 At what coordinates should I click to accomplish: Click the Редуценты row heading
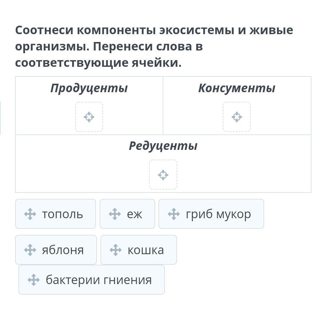pyautogui.click(x=163, y=146)
